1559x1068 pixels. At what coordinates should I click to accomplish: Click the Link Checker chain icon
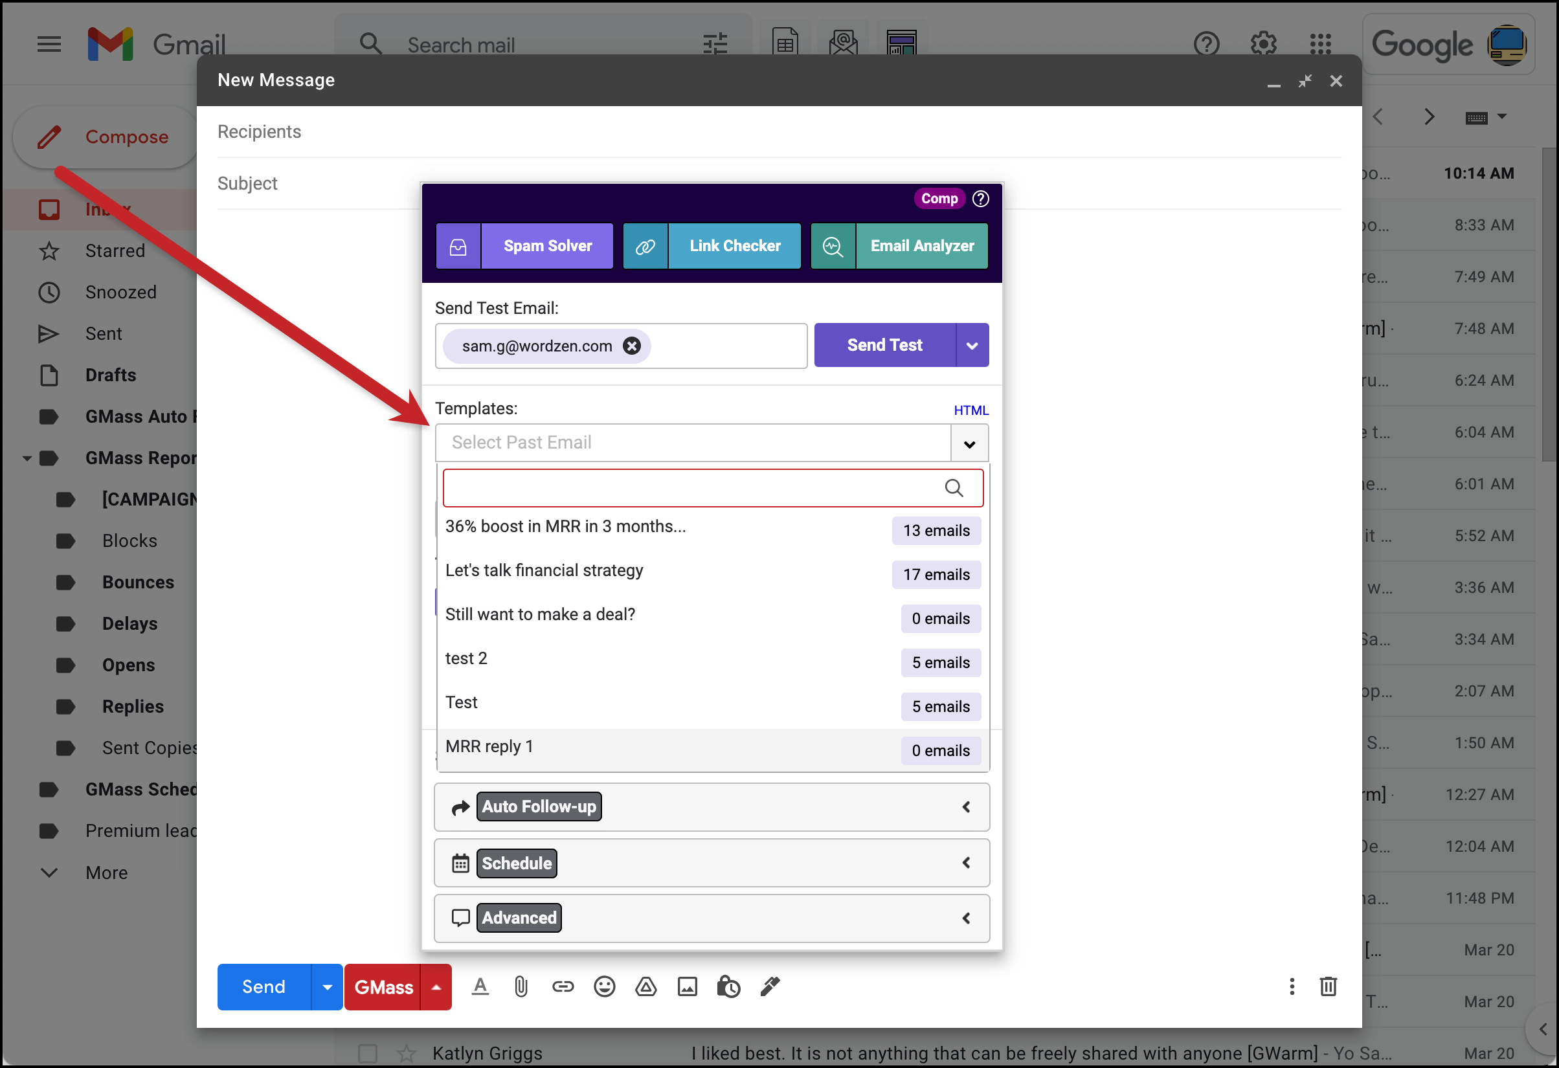tap(645, 246)
